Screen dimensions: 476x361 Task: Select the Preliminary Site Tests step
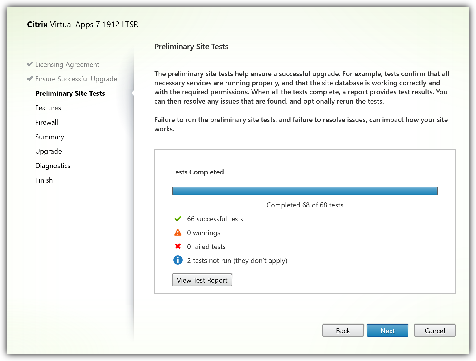pos(70,93)
